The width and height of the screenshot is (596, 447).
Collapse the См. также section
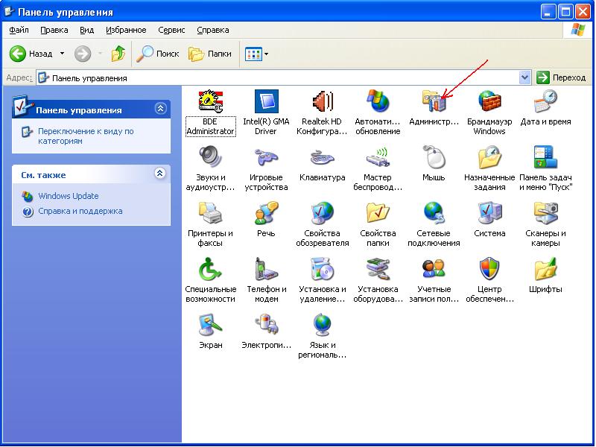pyautogui.click(x=160, y=174)
